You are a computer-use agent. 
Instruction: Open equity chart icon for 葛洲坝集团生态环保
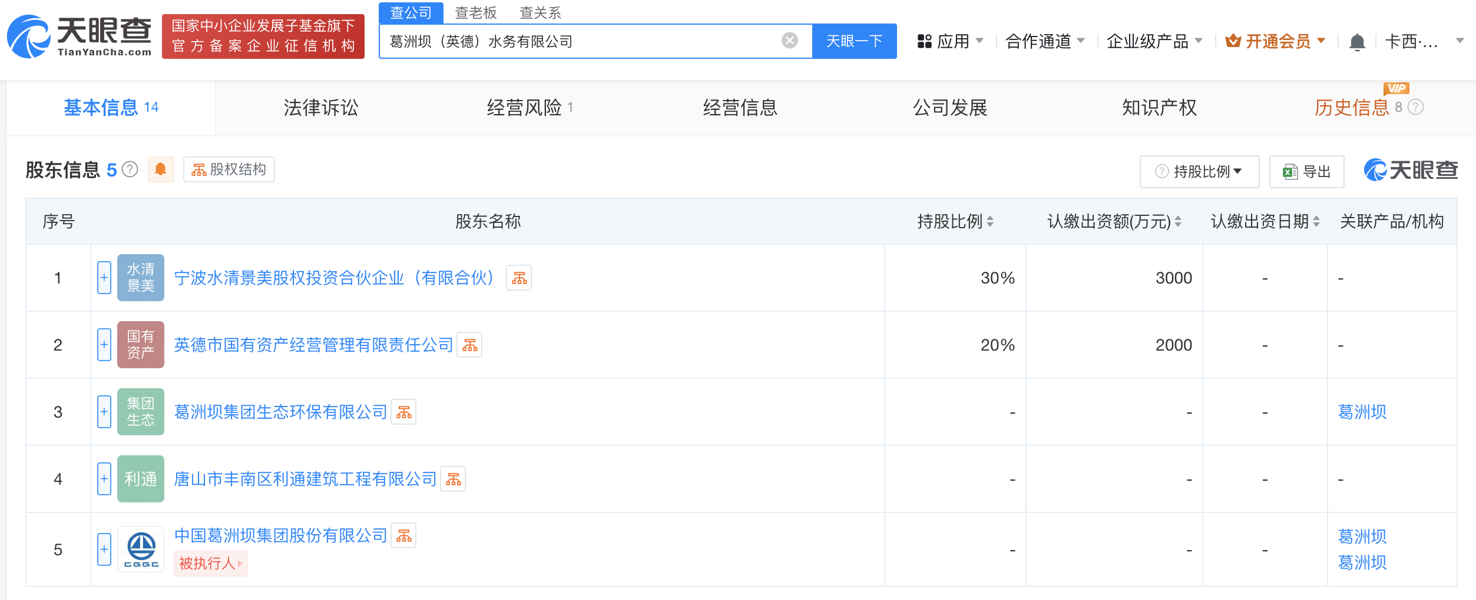point(404,412)
